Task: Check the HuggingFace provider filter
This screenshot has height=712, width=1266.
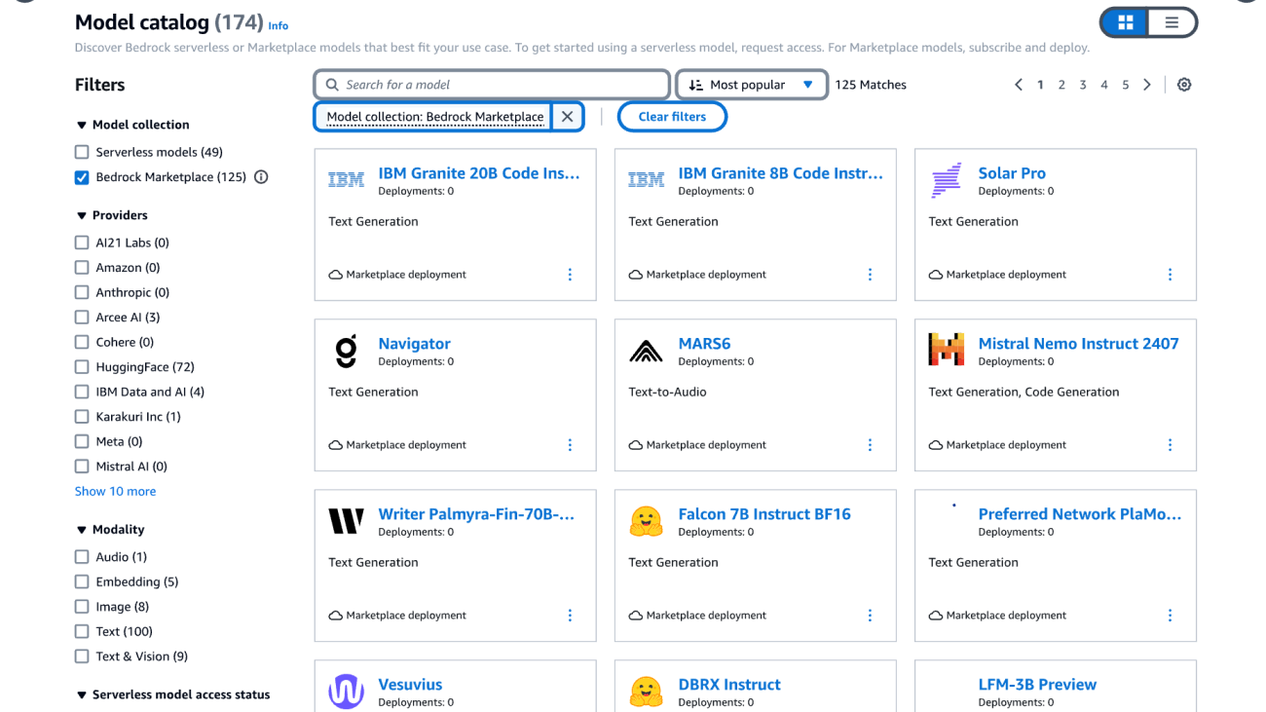Action: coord(82,367)
